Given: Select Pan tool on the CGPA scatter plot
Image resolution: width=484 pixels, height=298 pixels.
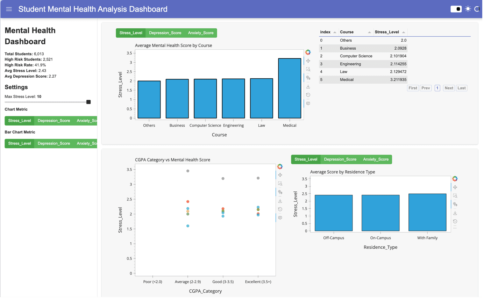Looking at the screenshot, I should coord(281,175).
